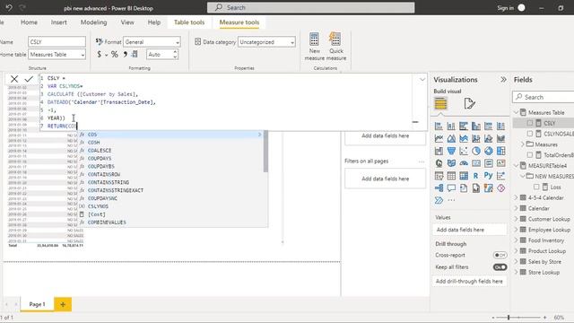Select the Q&A visual
Viewport: 574px width, 323px height.
[x=451, y=188]
